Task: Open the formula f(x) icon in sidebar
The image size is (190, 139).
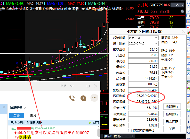Action: pyautogui.click(x=188, y=69)
